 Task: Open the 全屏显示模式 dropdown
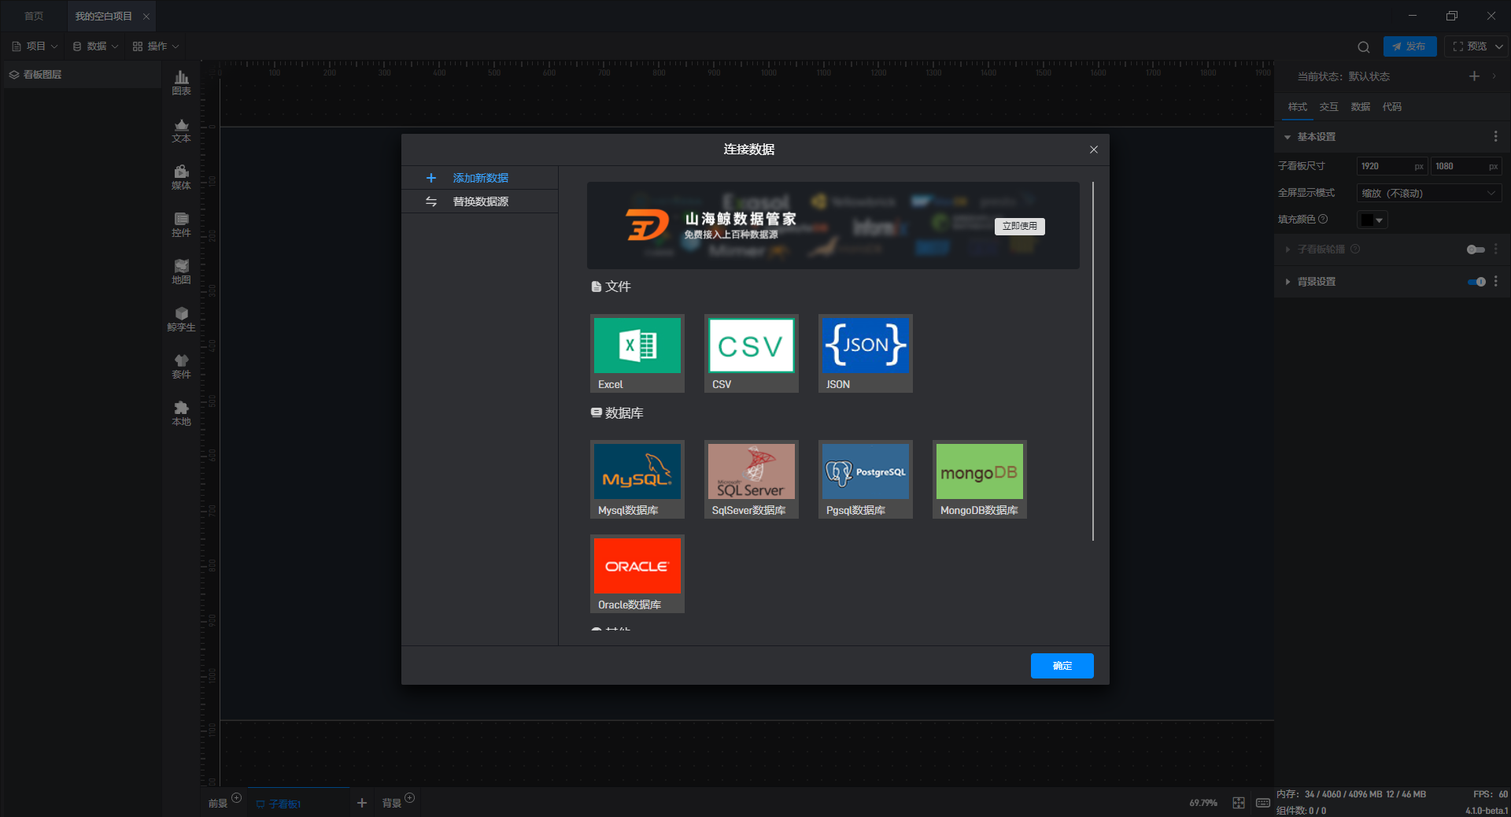click(x=1429, y=193)
